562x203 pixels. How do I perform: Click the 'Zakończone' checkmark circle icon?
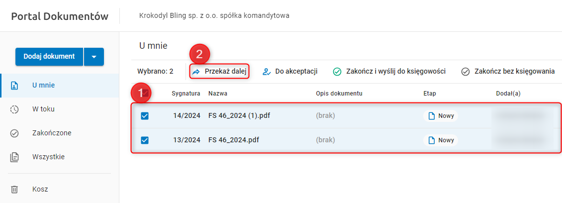click(x=14, y=133)
